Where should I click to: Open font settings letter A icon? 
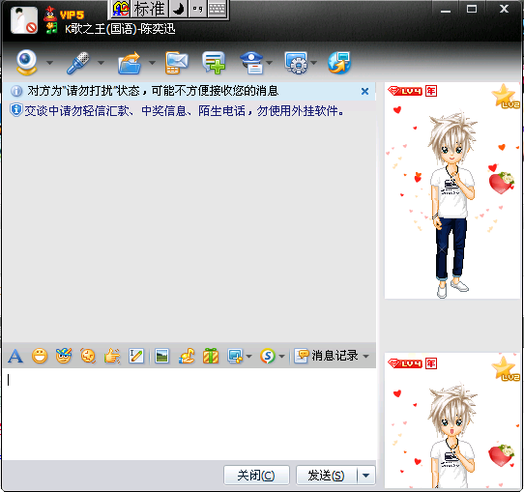pyautogui.click(x=15, y=356)
